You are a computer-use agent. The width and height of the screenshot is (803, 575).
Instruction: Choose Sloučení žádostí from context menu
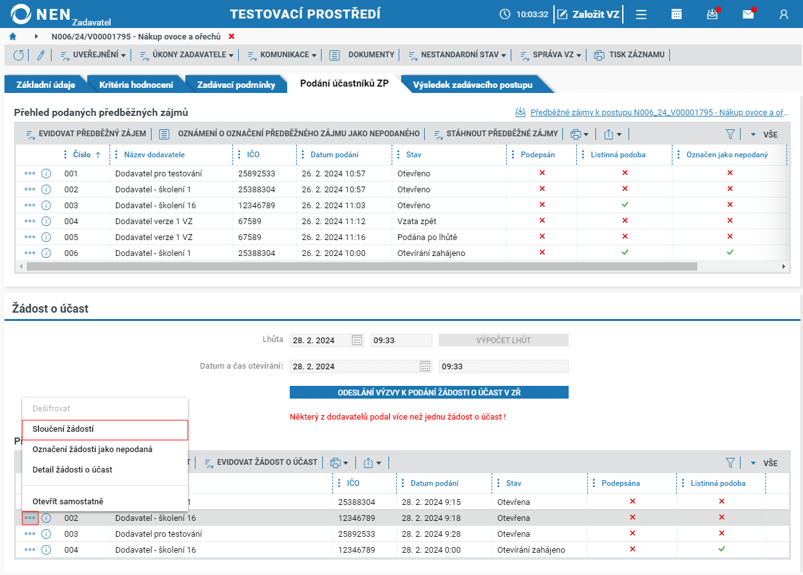(105, 429)
